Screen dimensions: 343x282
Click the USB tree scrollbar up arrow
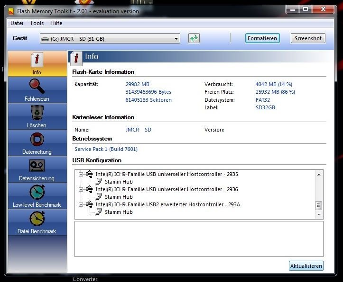[x=319, y=175]
